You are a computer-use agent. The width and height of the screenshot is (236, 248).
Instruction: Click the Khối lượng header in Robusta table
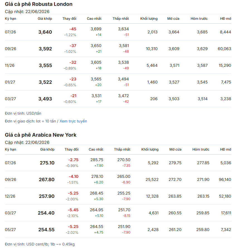(x=149, y=19)
